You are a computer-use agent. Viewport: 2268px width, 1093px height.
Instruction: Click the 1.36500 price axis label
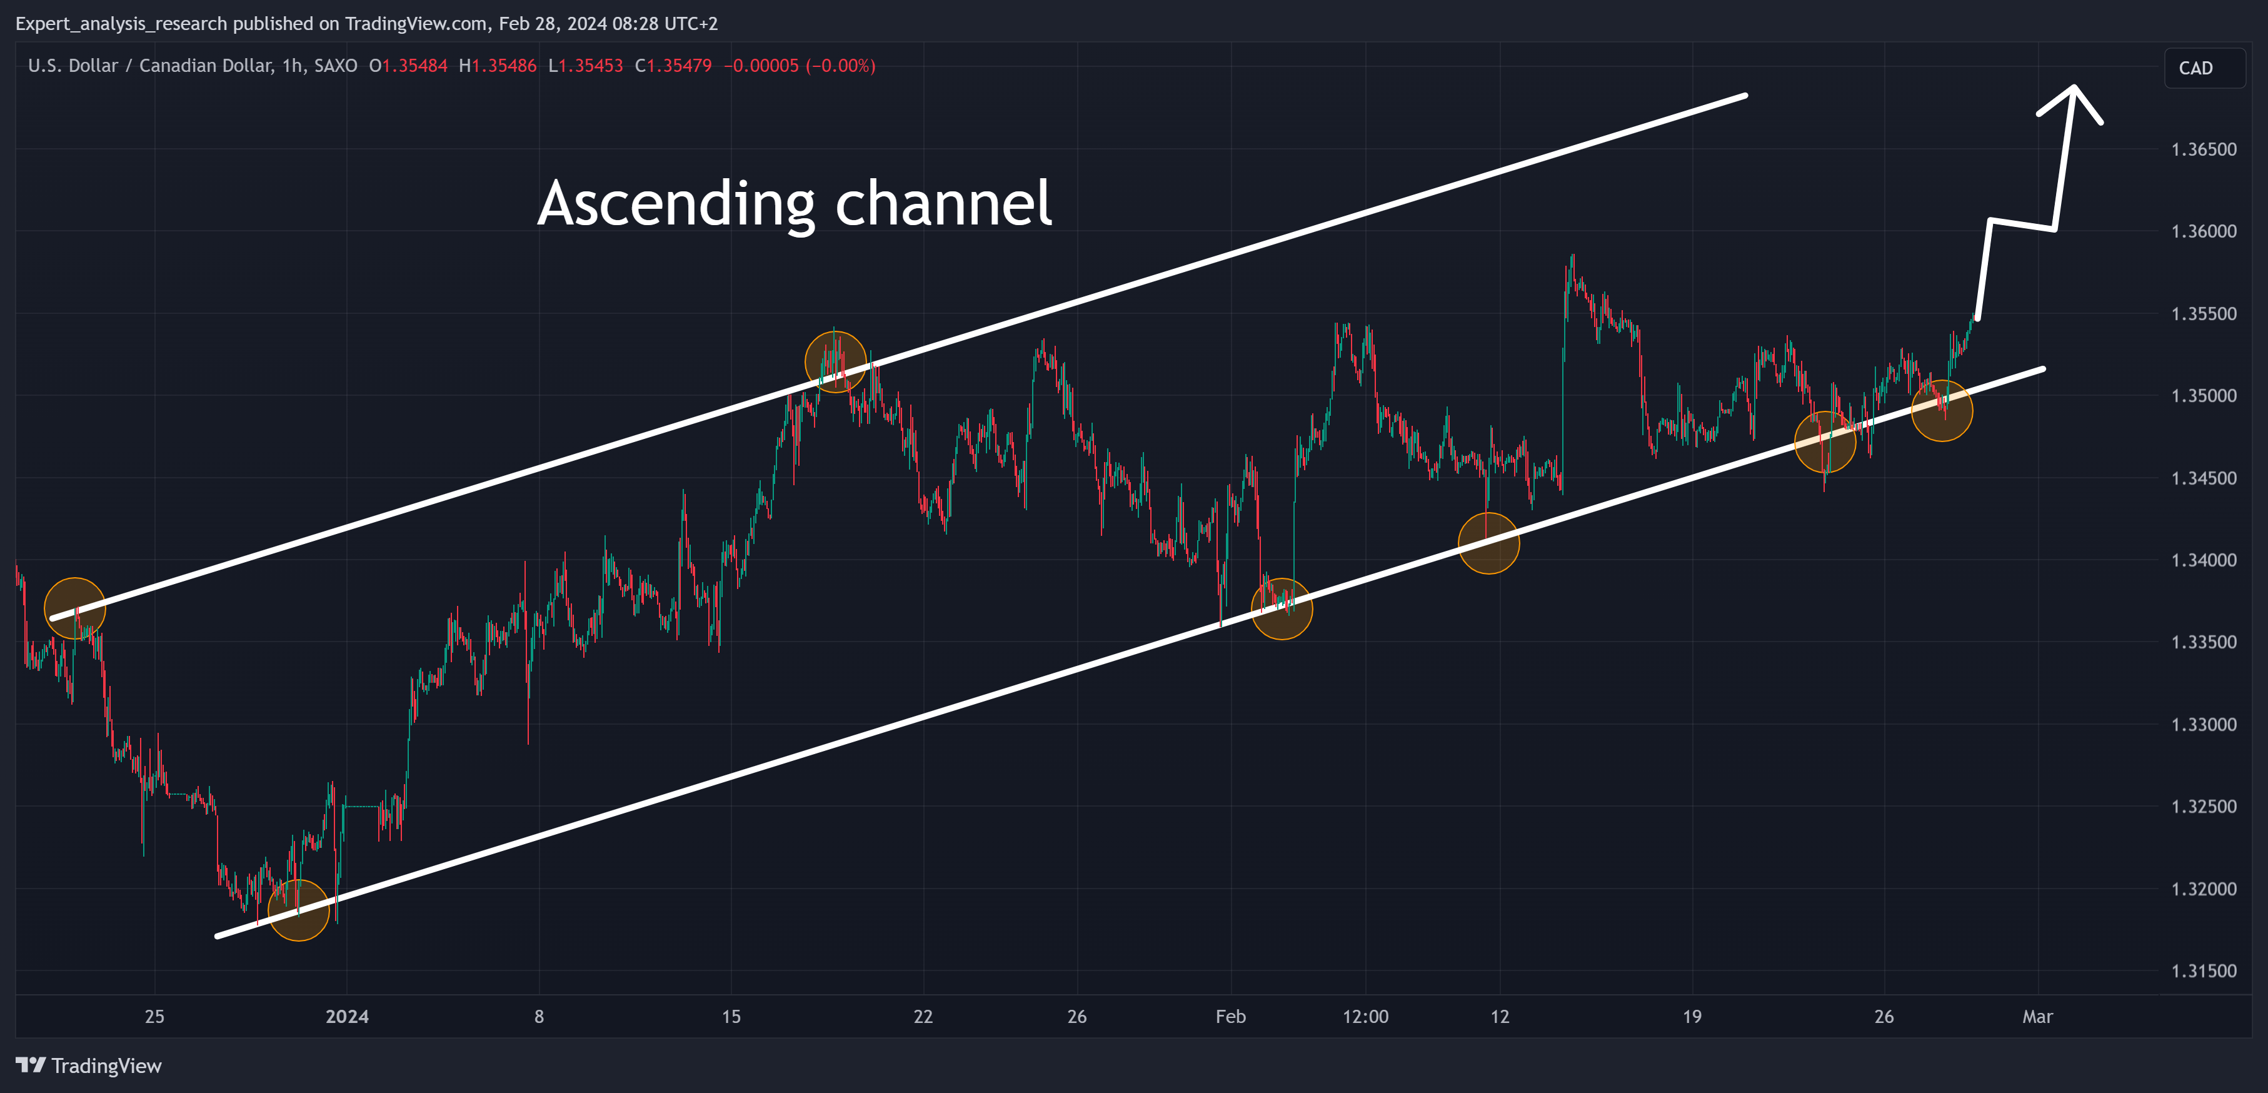(2204, 149)
